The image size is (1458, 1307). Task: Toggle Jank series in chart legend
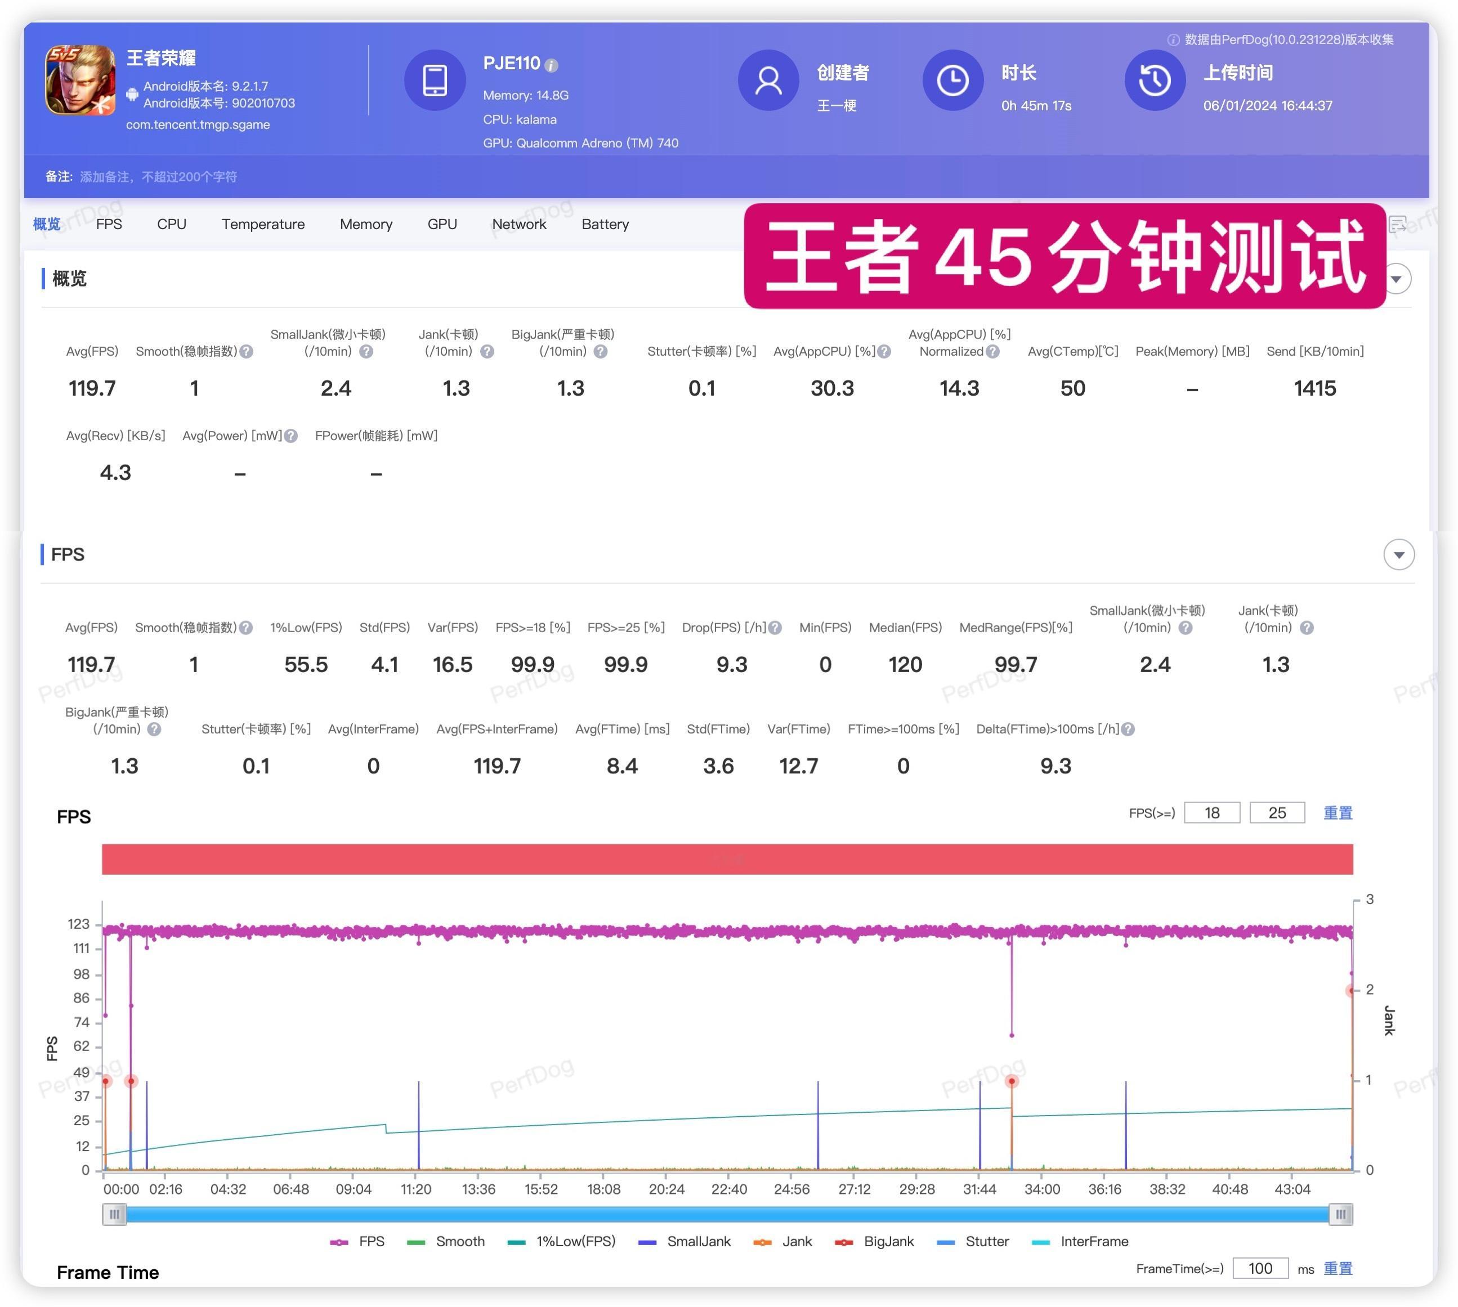coord(782,1242)
